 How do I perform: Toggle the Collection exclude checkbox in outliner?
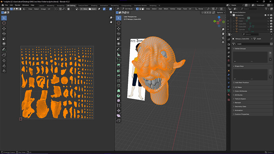(x=265, y=15)
